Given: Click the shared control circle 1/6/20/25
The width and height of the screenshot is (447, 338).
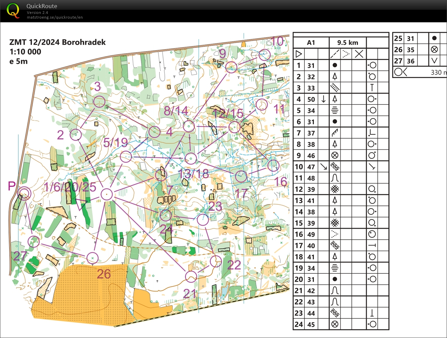Looking at the screenshot, I should 107,194.
